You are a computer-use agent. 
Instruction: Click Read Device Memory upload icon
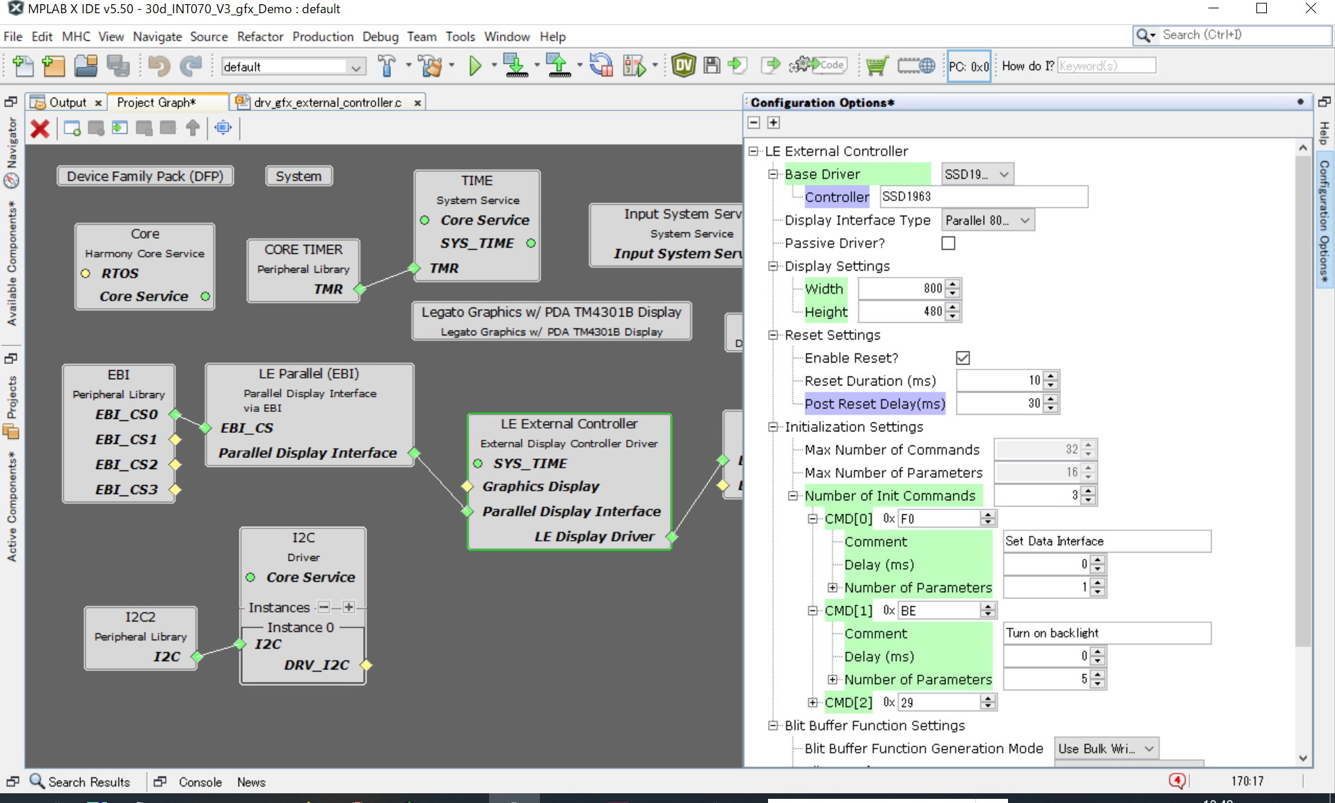tap(558, 66)
